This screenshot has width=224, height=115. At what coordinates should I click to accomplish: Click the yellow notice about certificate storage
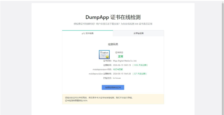99,98
